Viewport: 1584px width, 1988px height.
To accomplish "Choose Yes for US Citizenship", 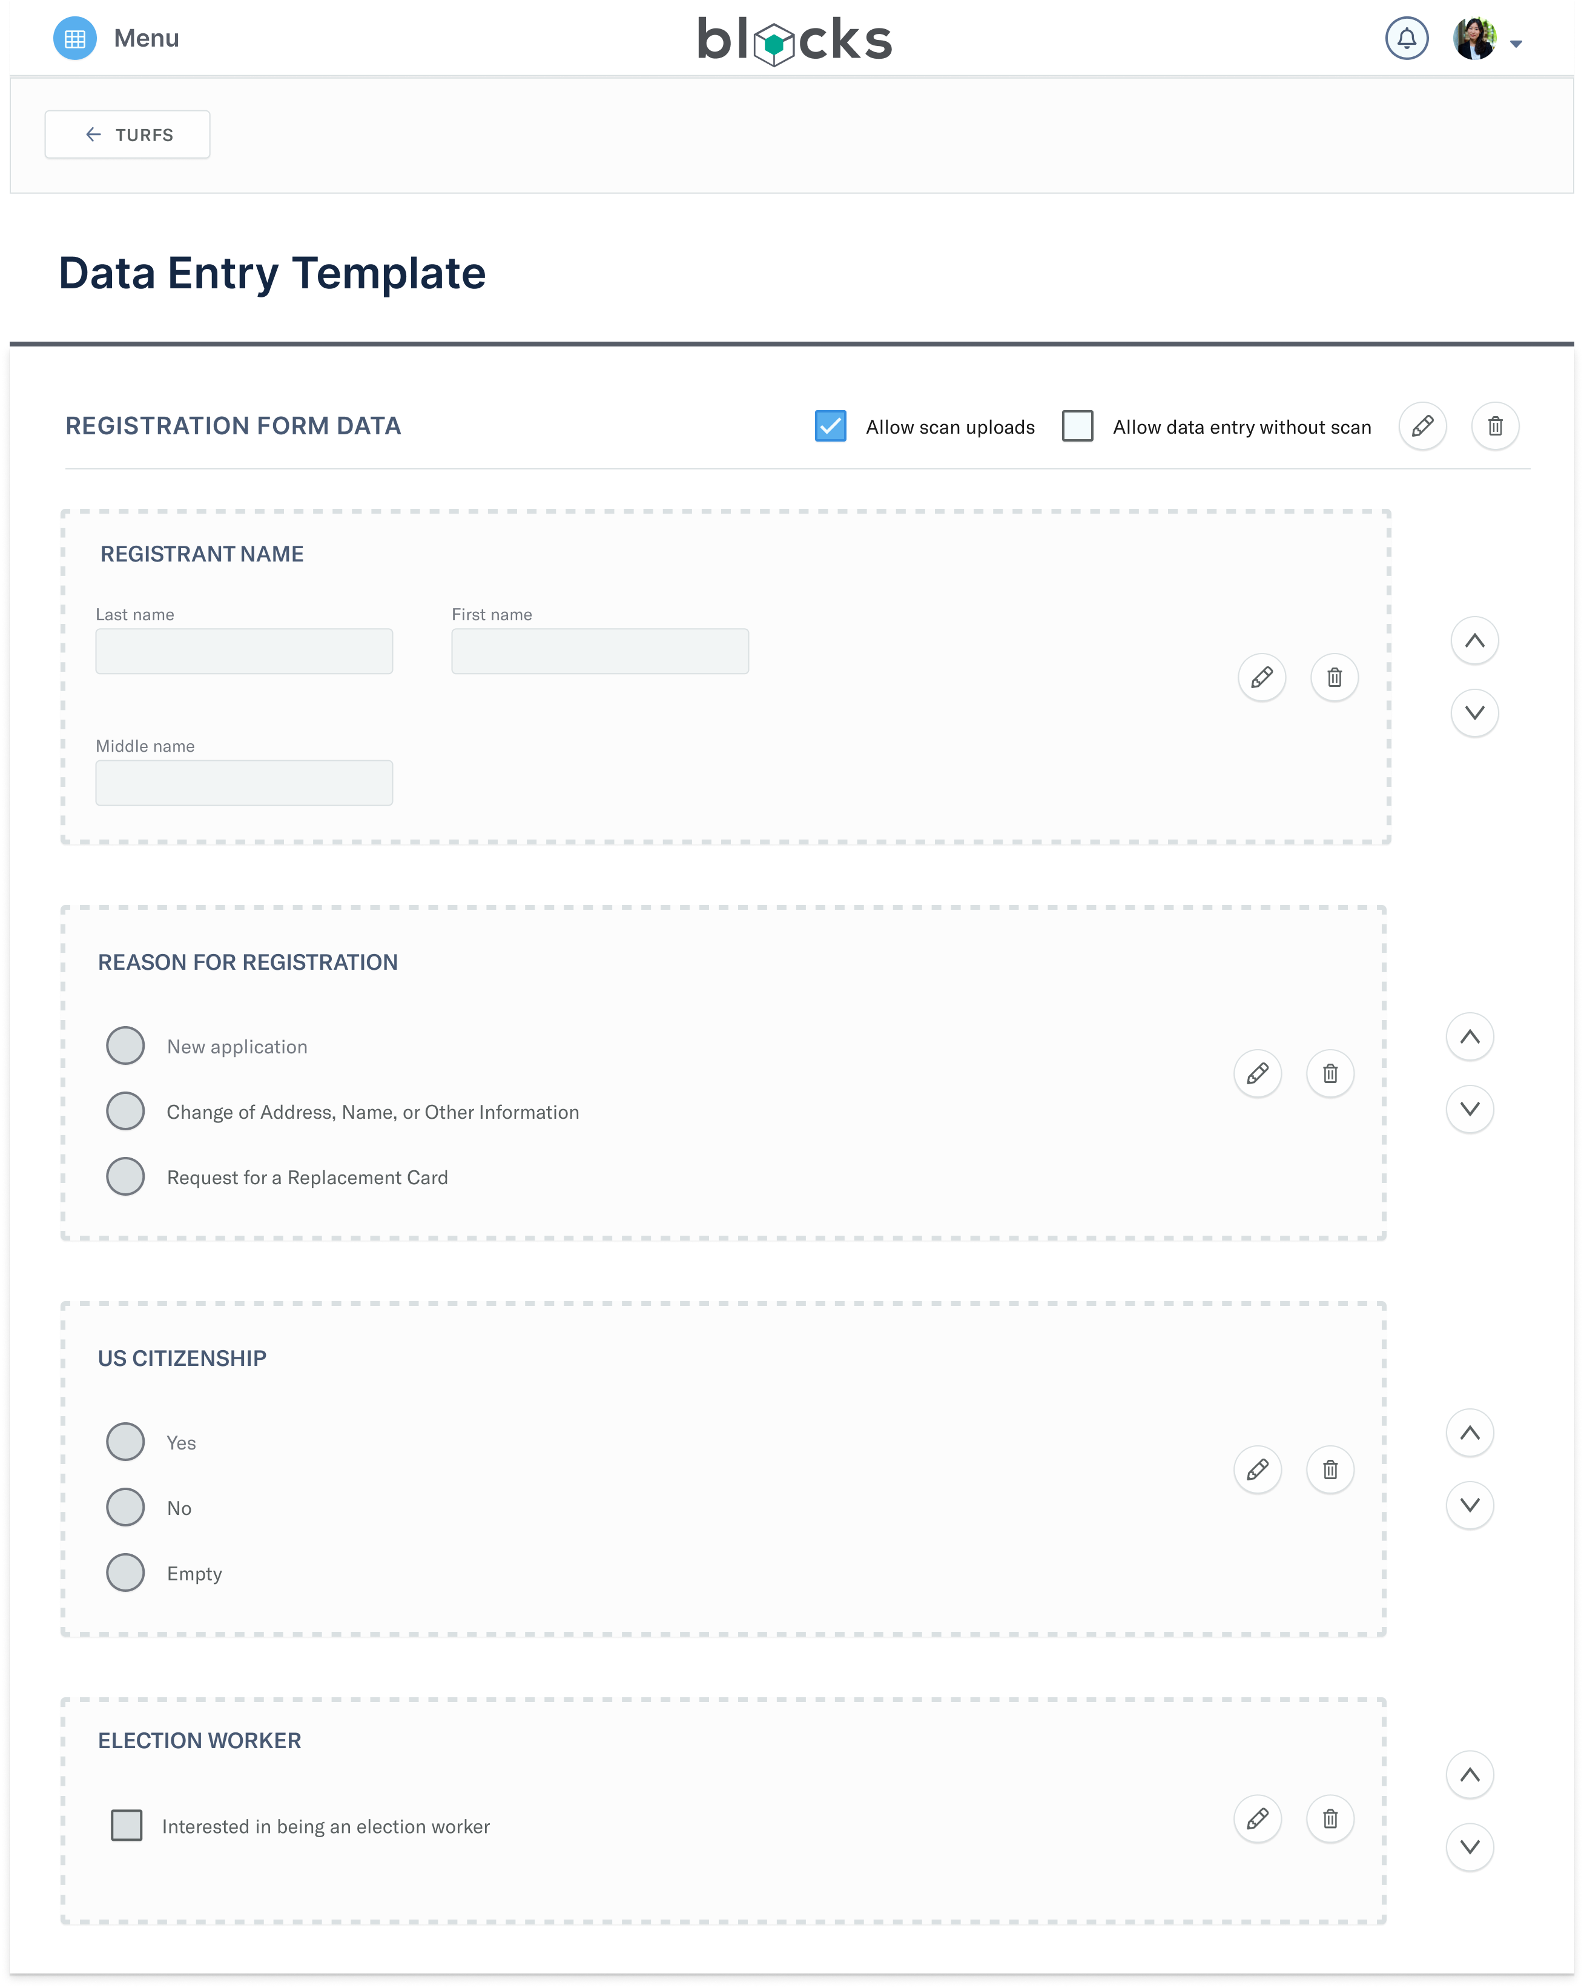I will tap(125, 1442).
